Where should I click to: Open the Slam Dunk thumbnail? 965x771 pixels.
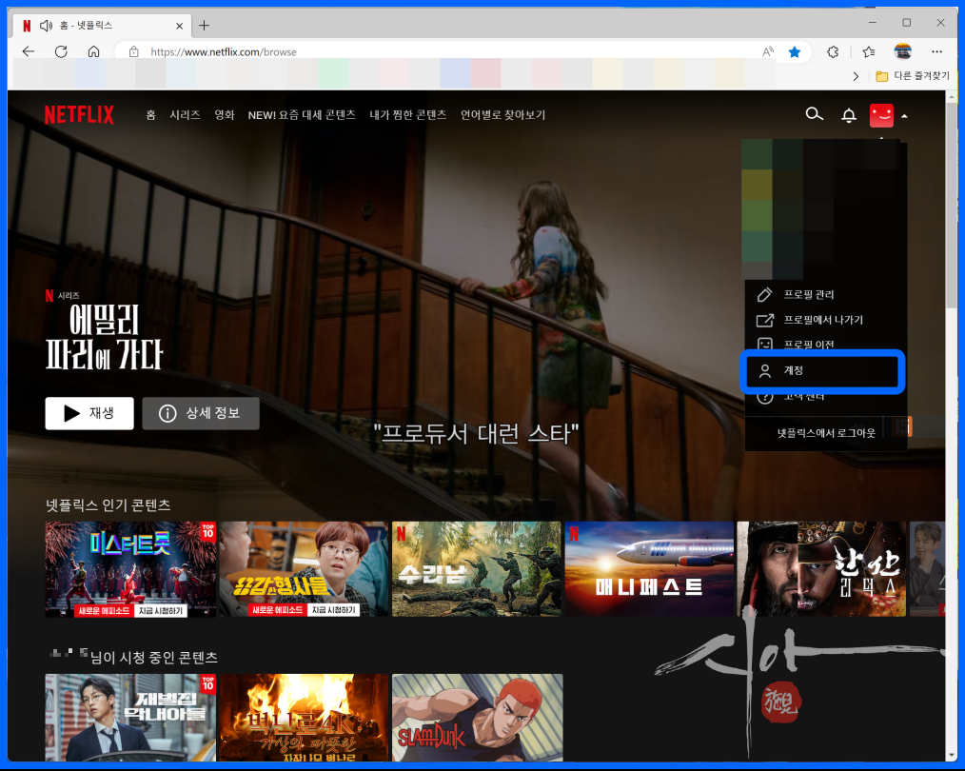[x=478, y=718]
